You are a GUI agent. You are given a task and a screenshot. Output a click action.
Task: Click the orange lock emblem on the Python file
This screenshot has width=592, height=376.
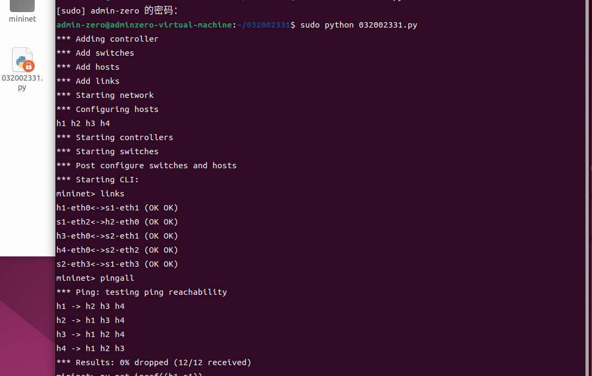tap(29, 66)
